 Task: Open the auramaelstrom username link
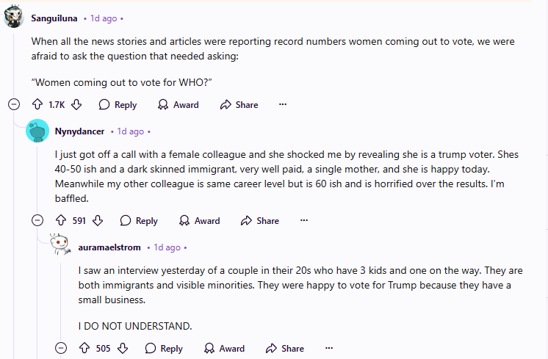tap(109, 247)
